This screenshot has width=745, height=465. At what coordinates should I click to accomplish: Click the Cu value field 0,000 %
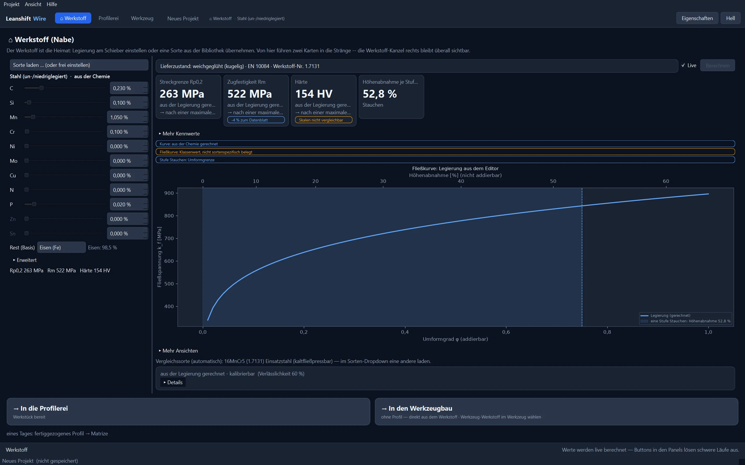click(129, 175)
